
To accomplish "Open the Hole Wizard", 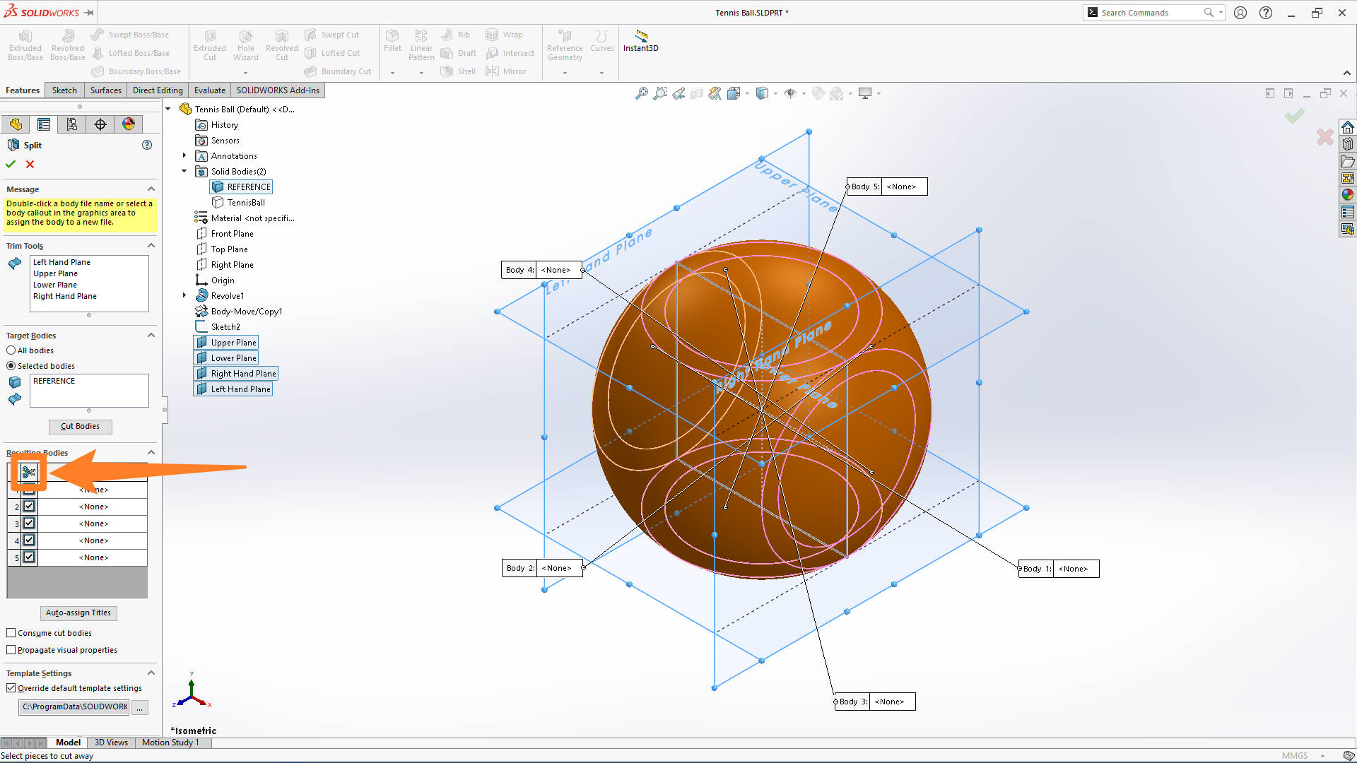I will pos(245,45).
